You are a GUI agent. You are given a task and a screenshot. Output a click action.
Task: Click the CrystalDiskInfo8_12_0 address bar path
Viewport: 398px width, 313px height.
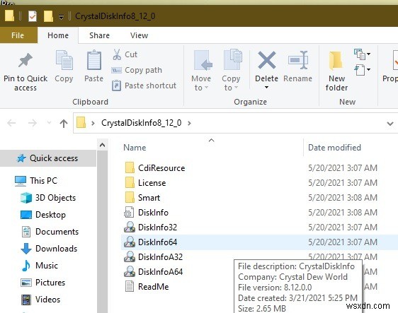point(142,123)
